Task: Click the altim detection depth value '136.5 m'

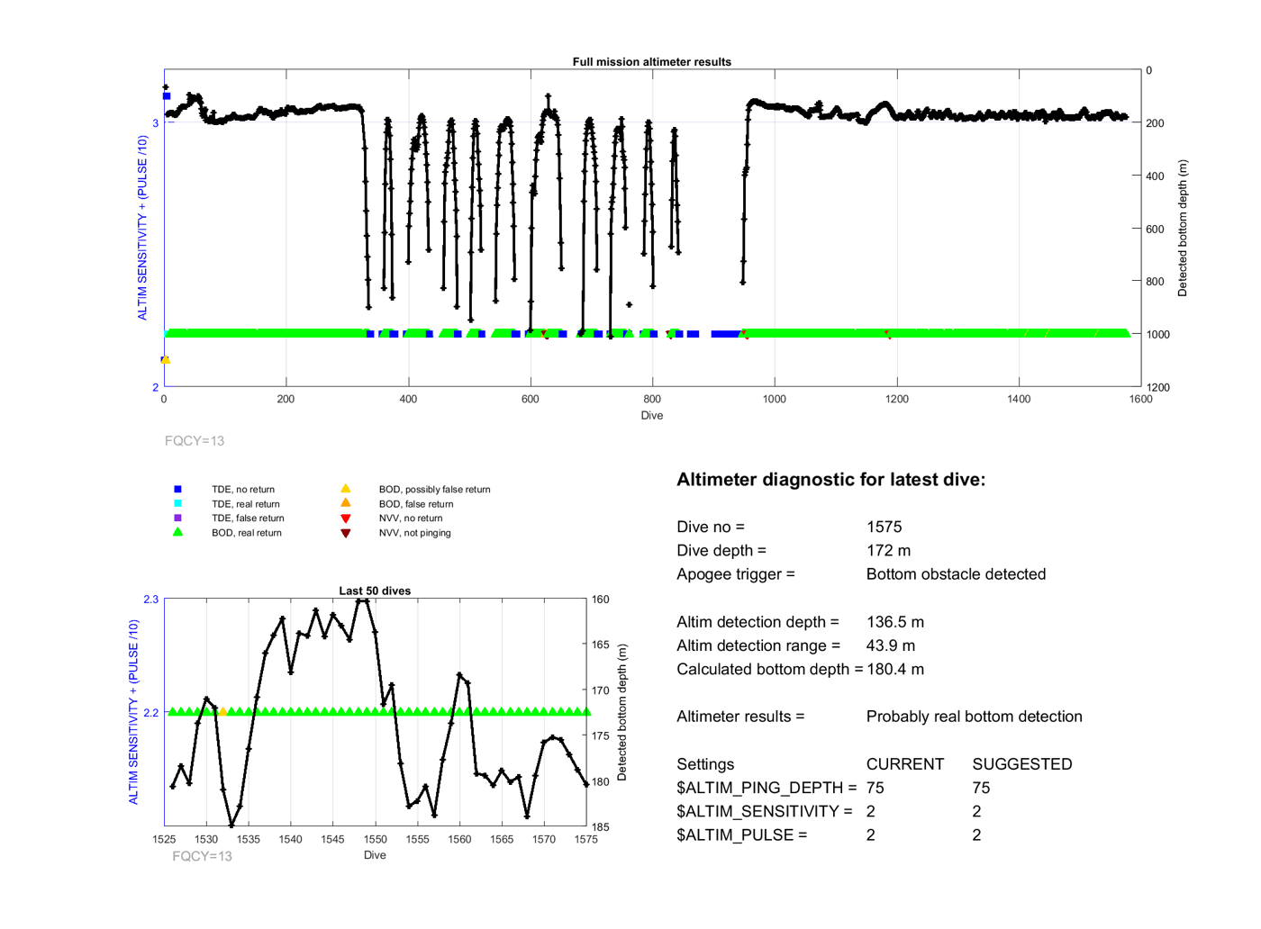Action: click(x=895, y=622)
